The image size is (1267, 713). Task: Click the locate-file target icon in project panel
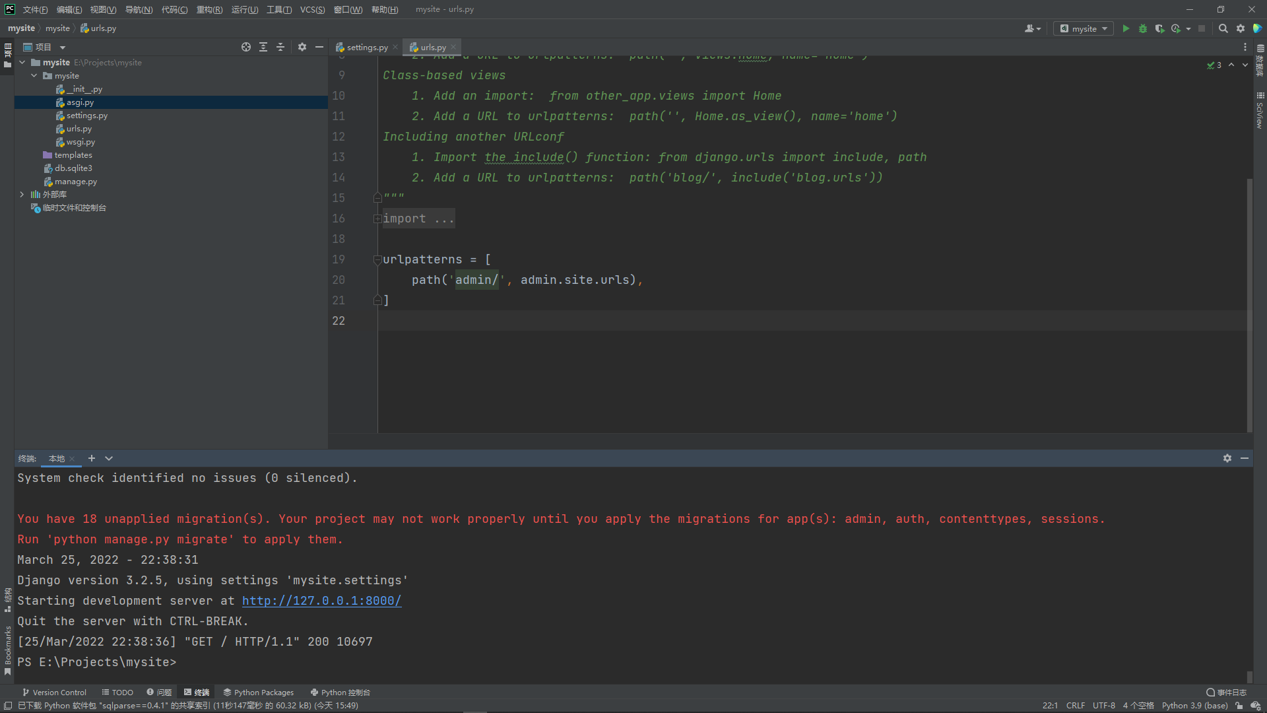click(x=246, y=47)
